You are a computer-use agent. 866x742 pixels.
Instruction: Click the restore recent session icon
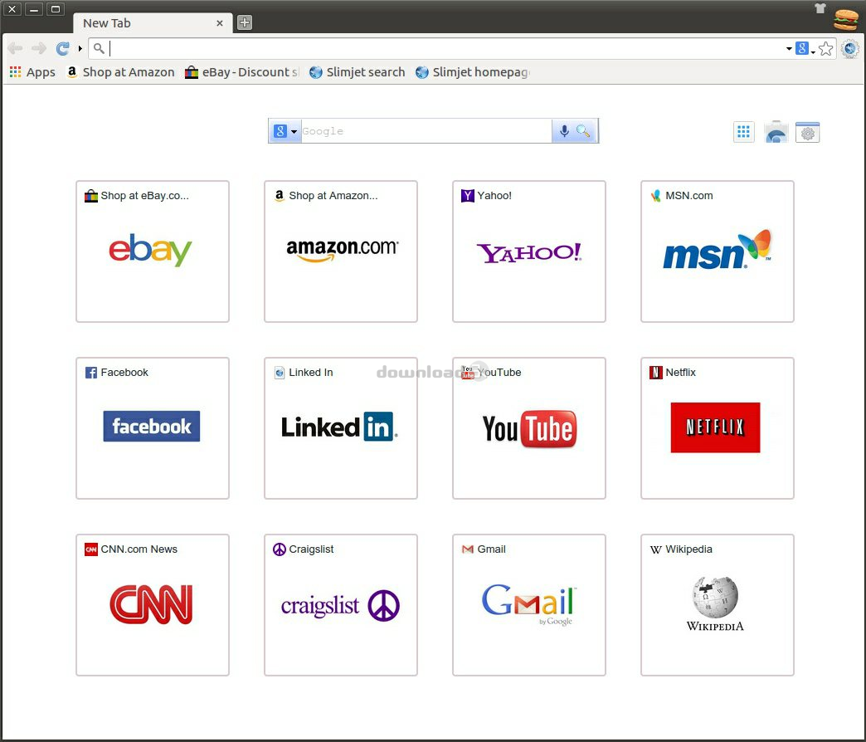776,131
